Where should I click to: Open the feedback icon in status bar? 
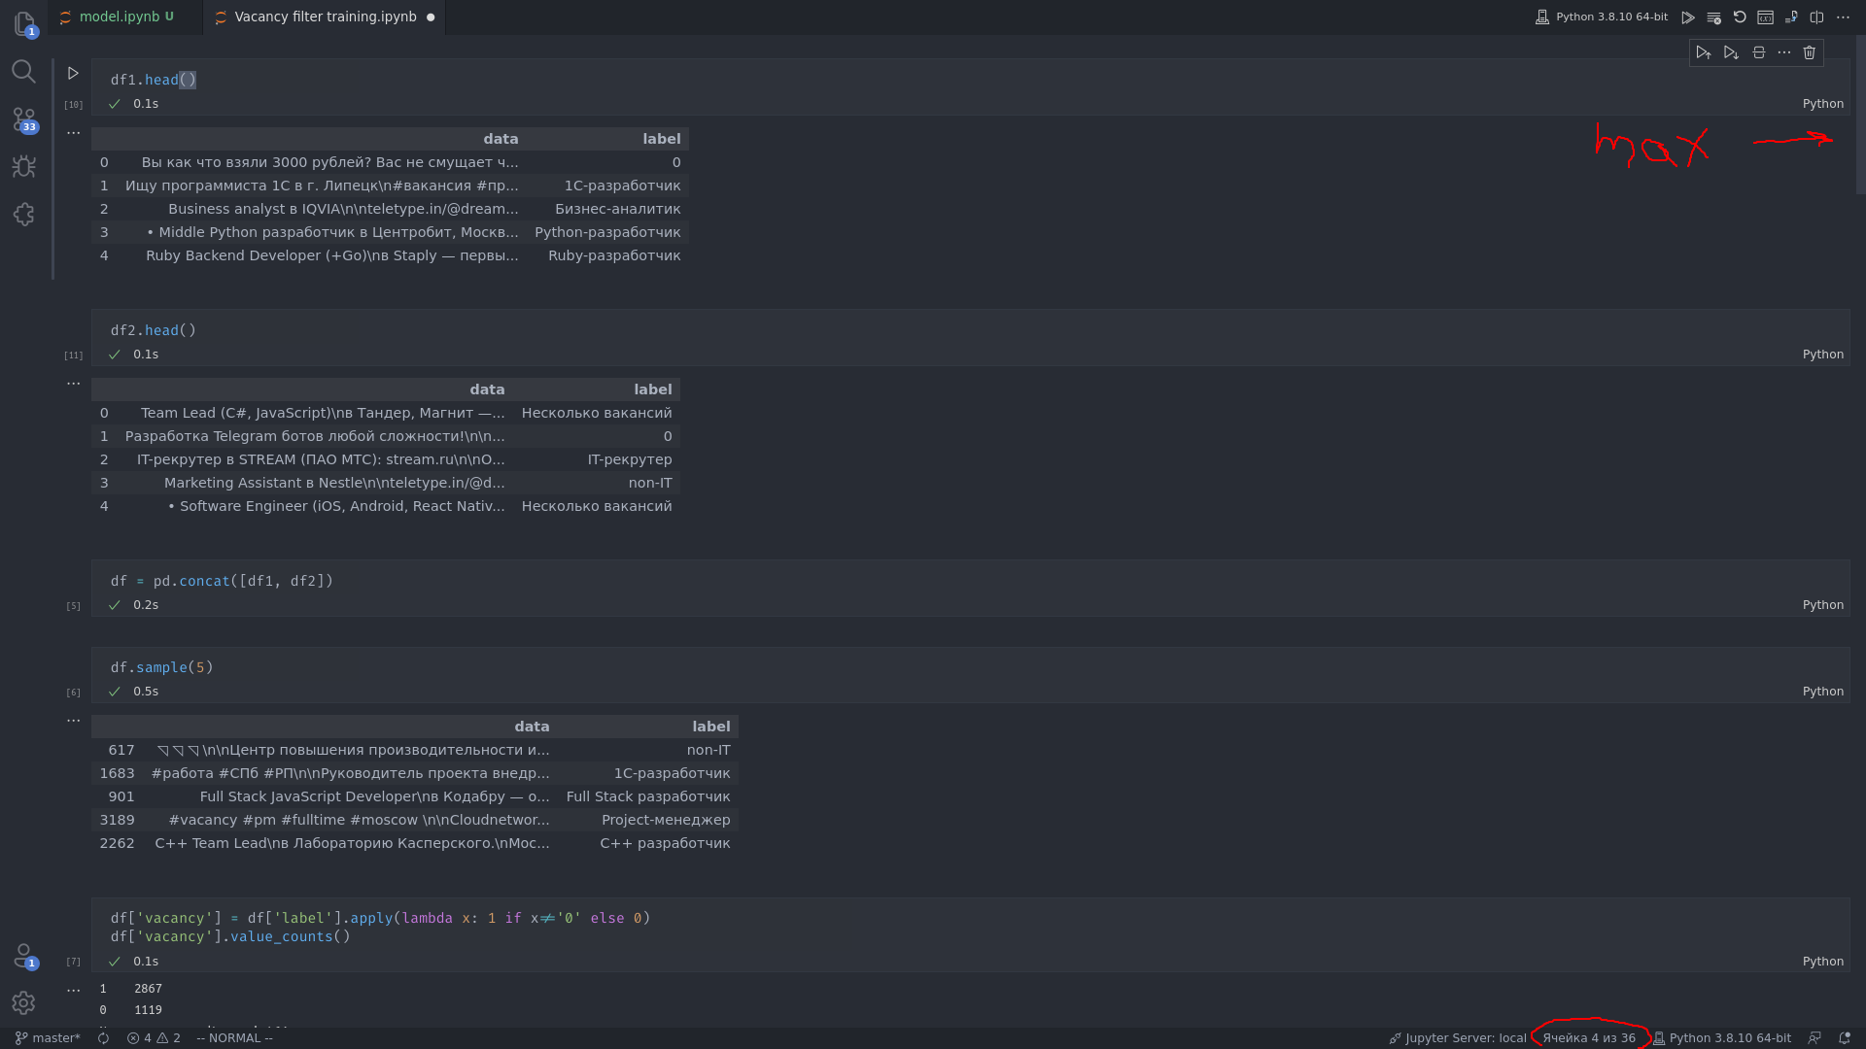(x=1814, y=1038)
